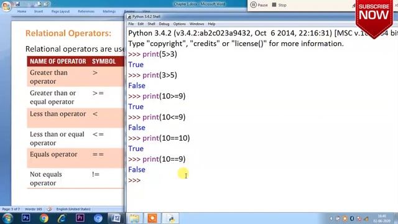The height and width of the screenshot is (224, 398).
Task: Open Internet Explorer from the taskbar
Action: [x=62, y=218]
